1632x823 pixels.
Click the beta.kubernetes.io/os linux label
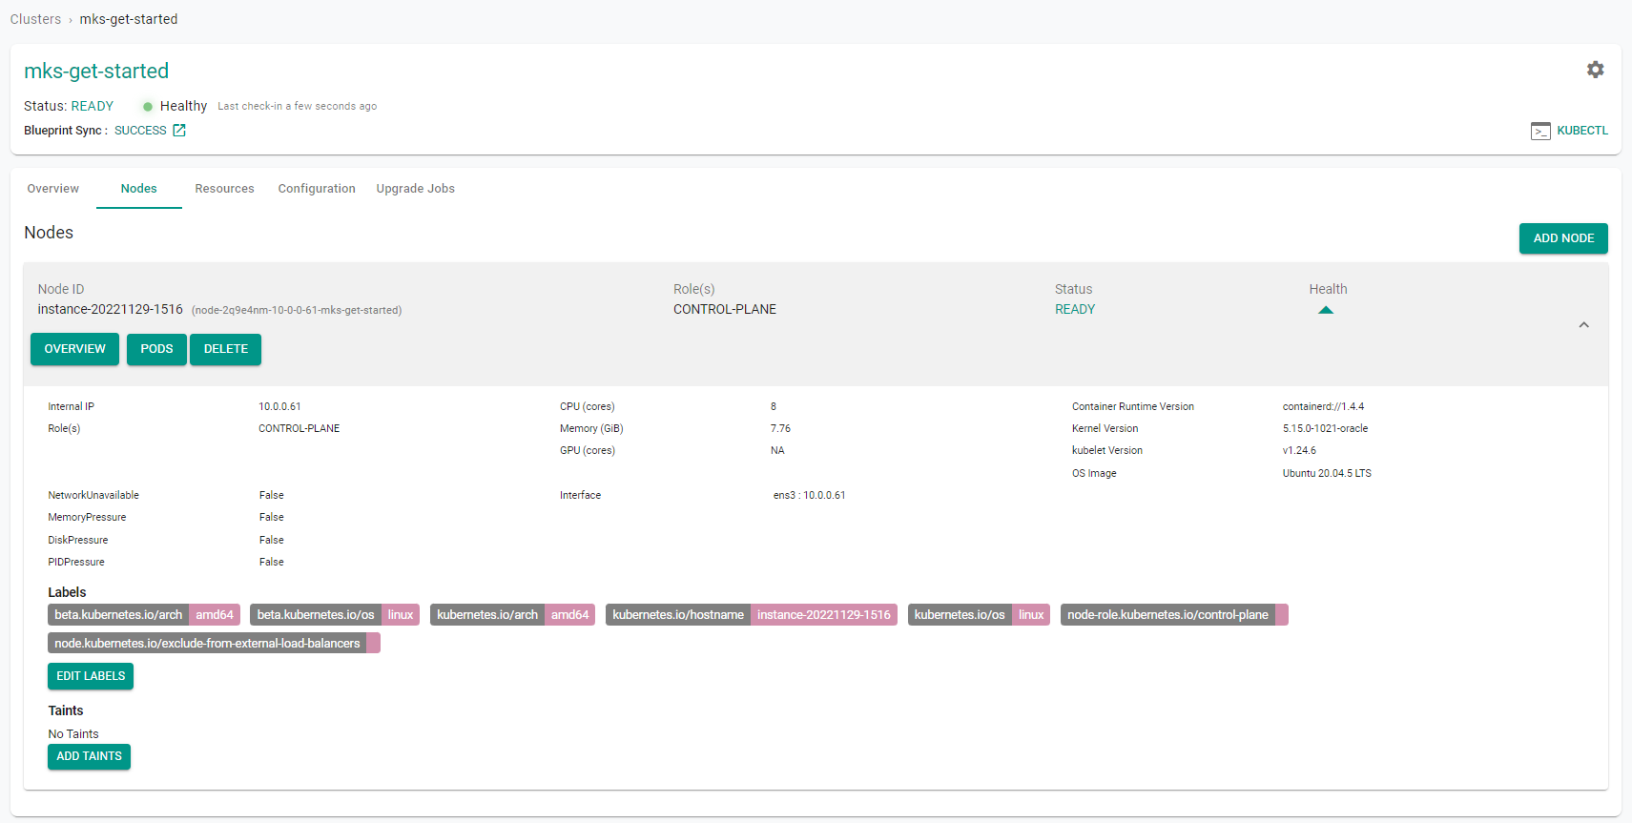[335, 615]
